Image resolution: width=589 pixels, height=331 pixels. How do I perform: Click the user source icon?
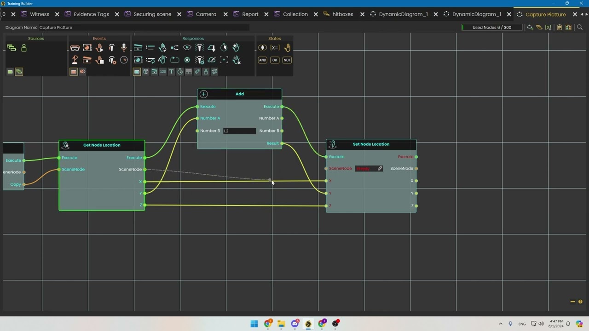(24, 48)
